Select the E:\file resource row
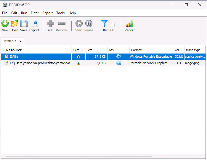 click(x=103, y=56)
